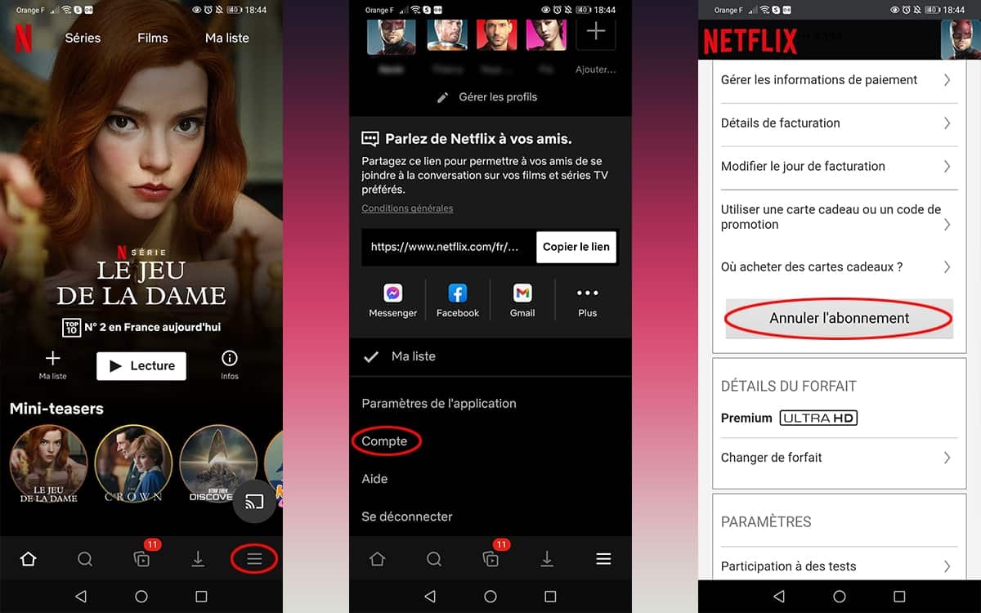Open Compte in the menu

(385, 441)
